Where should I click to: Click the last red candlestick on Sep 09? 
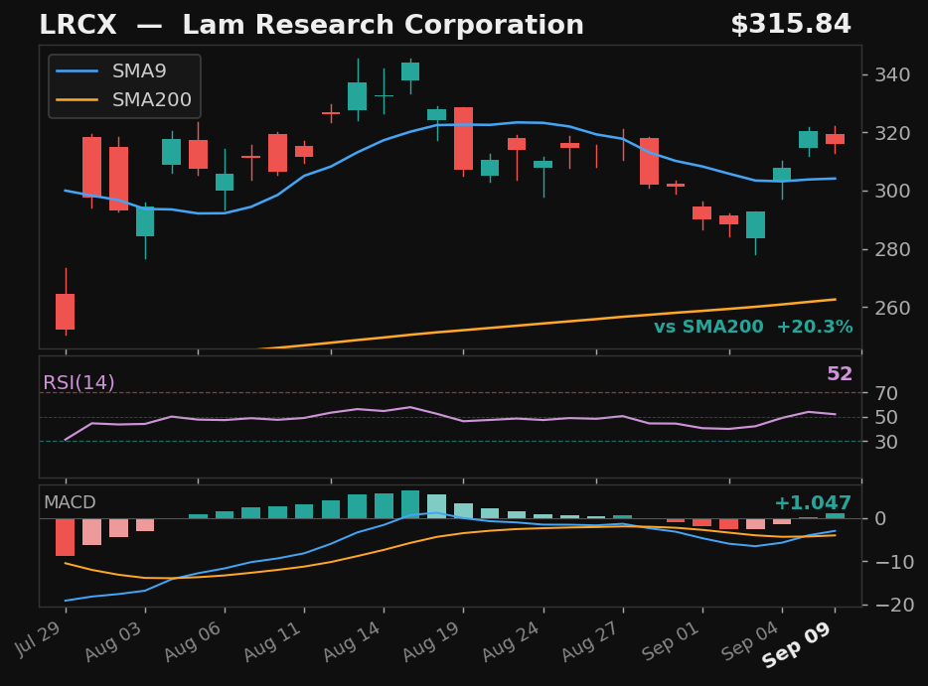(835, 139)
